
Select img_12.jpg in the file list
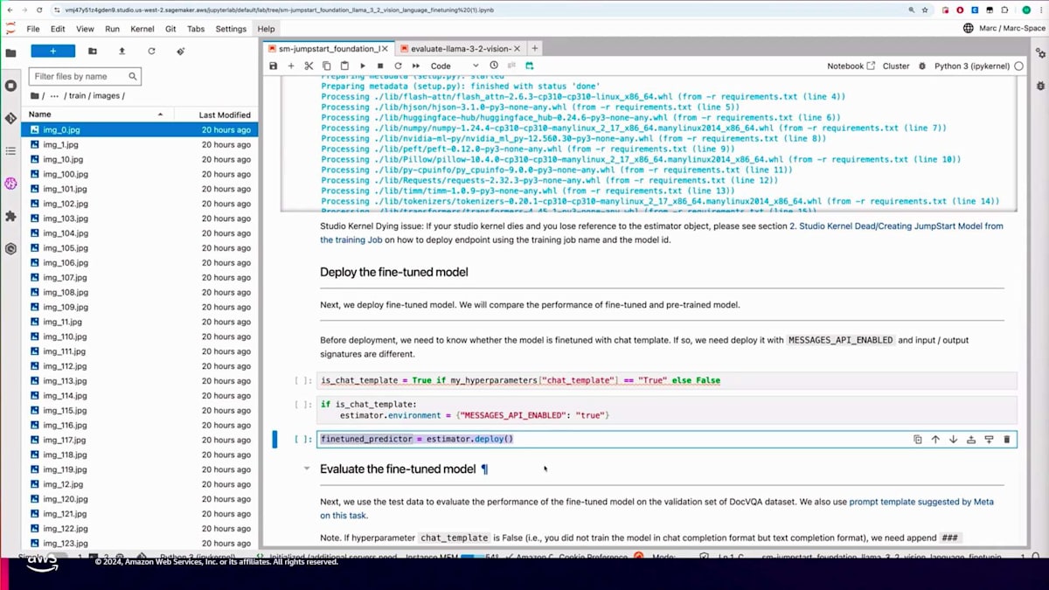[140, 484]
